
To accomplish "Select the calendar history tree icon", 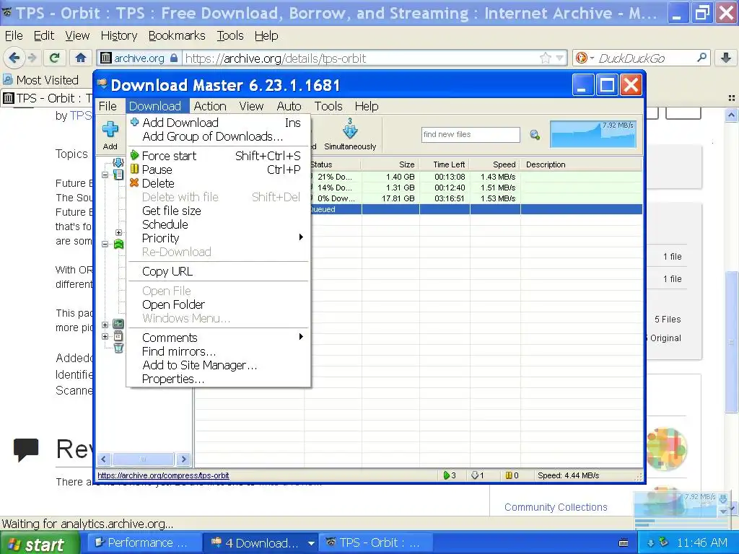I will [118, 336].
